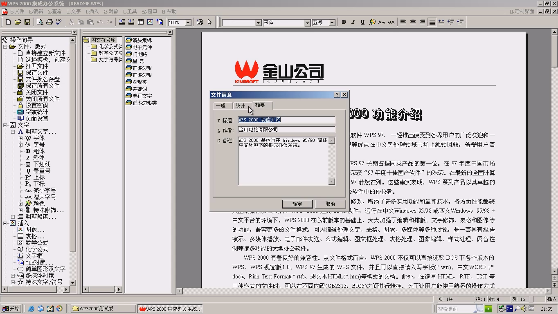Open the 文件 menu
Screen dimensions: 558x314
coord(17,11)
